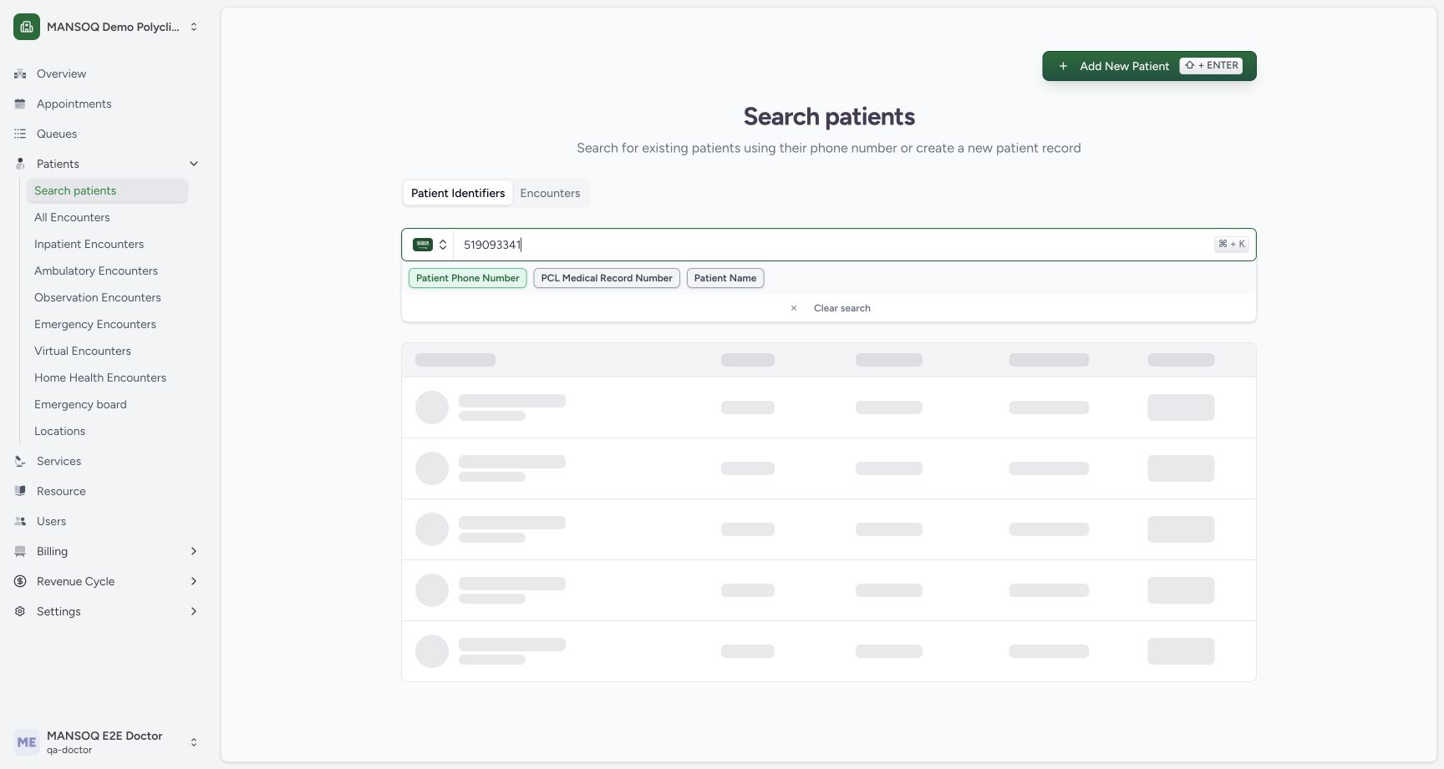Image resolution: width=1444 pixels, height=769 pixels.
Task: Select the Patient Phone Number filter chip
Action: tap(467, 278)
